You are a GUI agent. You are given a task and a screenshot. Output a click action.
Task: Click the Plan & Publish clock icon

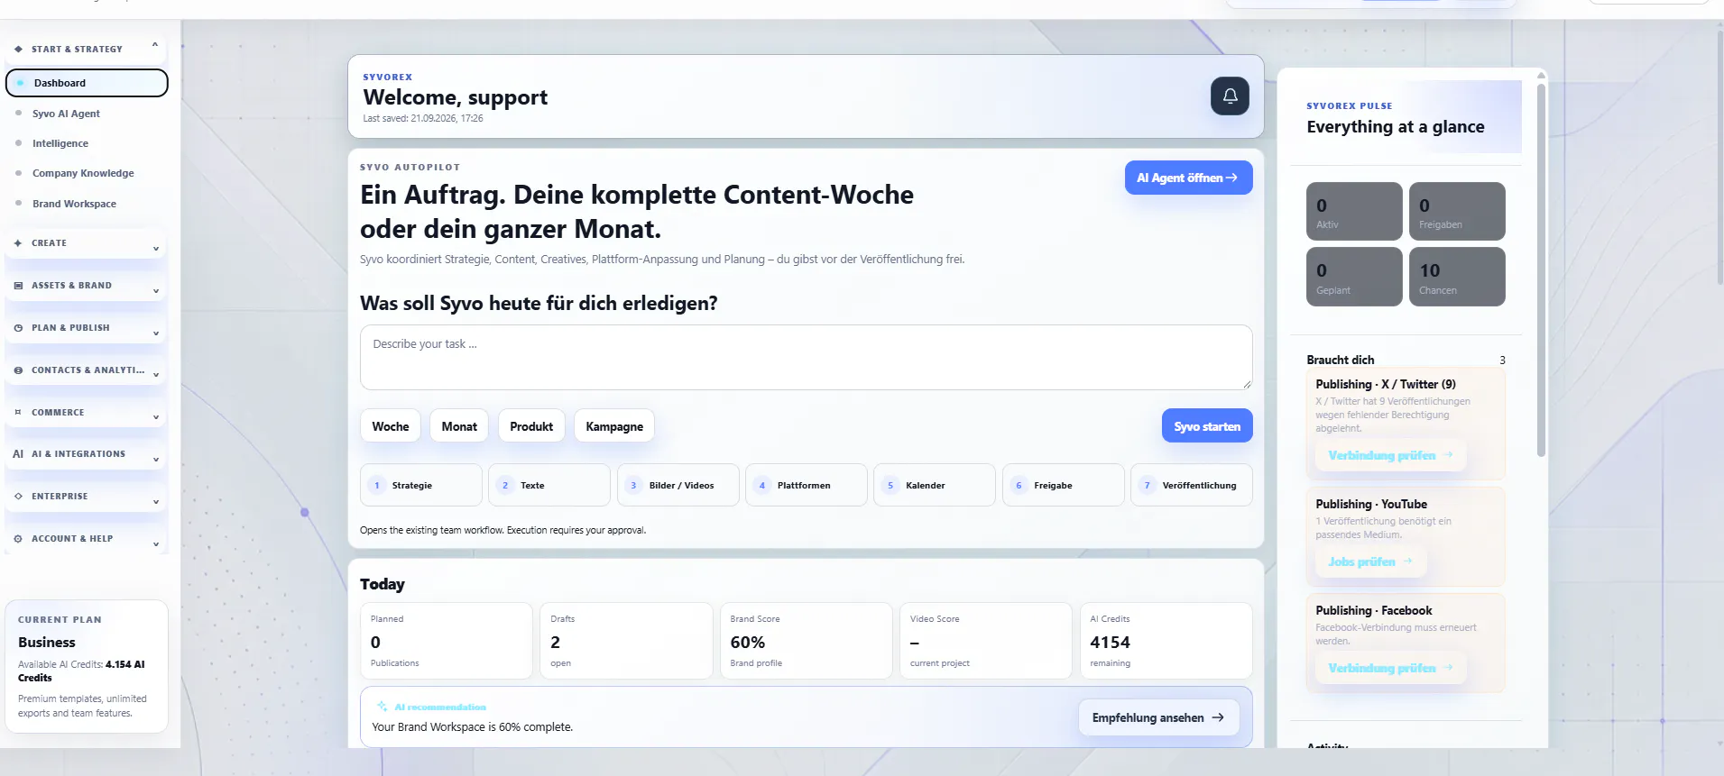click(x=18, y=328)
